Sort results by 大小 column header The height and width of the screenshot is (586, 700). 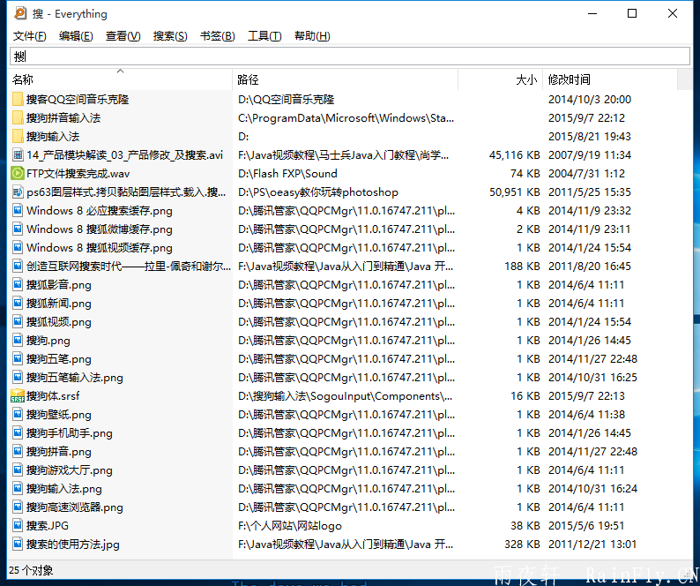point(525,80)
